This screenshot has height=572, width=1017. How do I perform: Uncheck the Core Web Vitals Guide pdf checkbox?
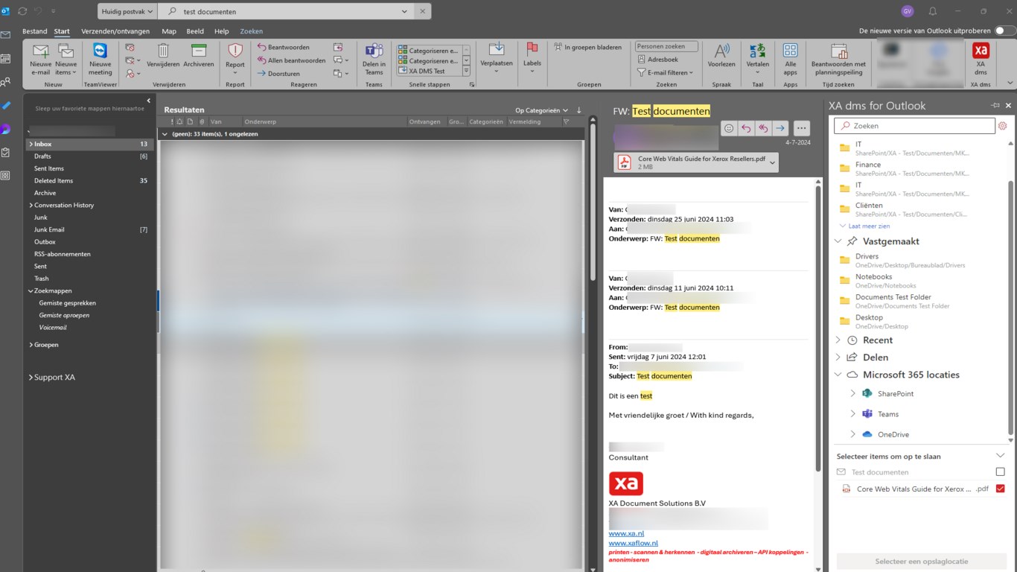(1001, 489)
